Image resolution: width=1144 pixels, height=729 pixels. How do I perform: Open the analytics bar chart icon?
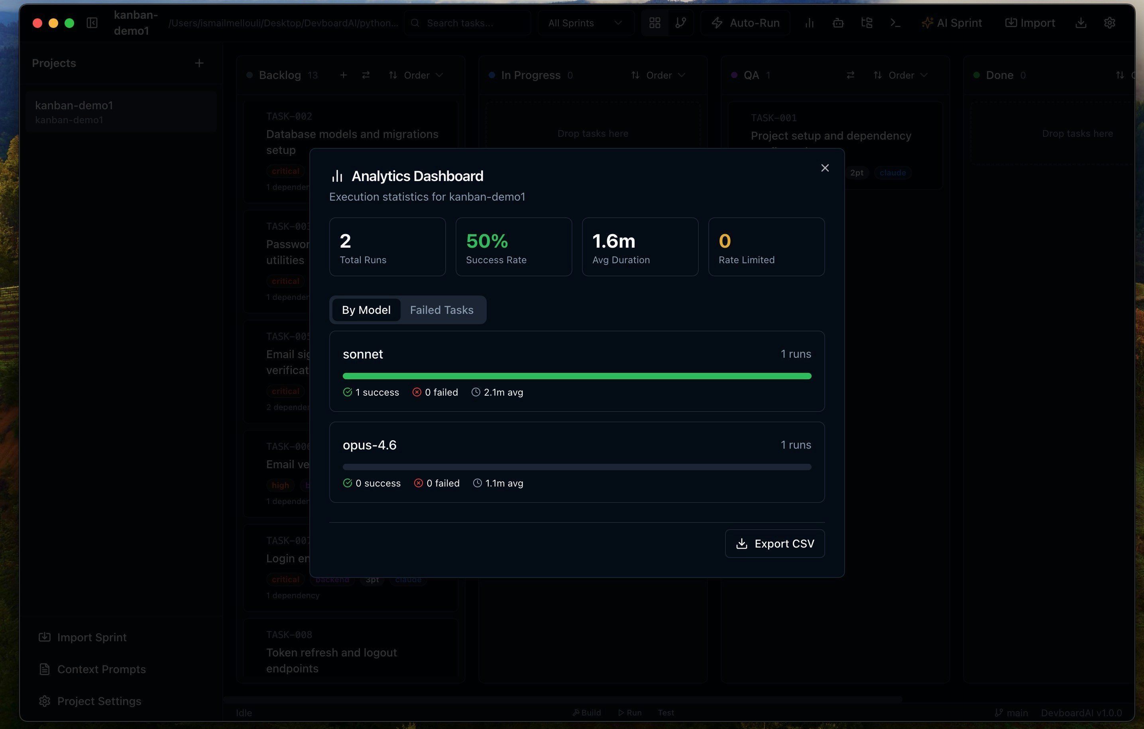[x=810, y=22]
